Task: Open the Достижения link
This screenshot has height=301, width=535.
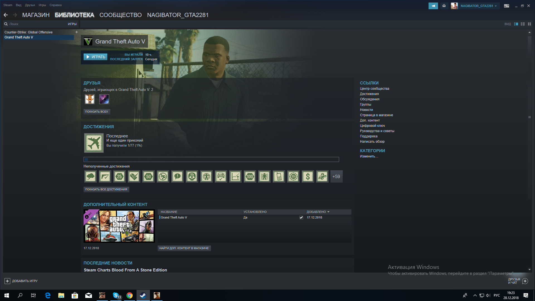Action: click(x=369, y=94)
